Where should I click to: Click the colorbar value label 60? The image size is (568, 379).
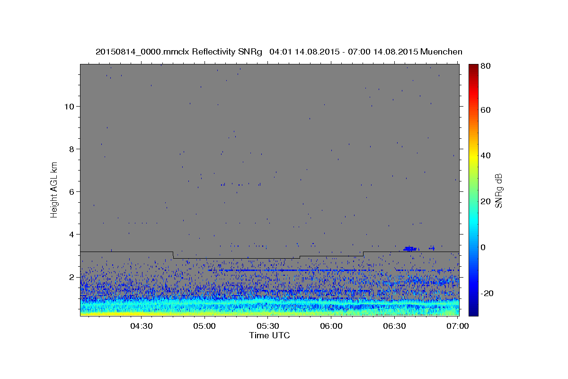[485, 110]
